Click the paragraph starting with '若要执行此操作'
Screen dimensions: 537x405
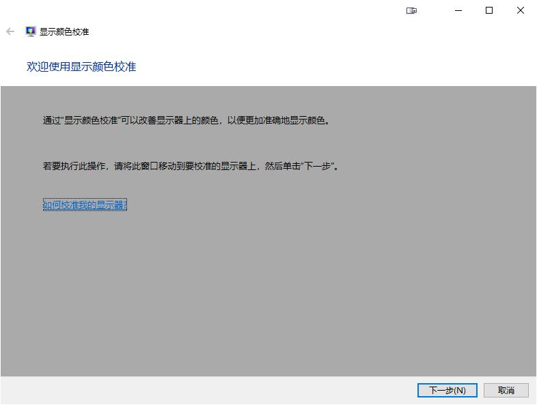pos(191,167)
